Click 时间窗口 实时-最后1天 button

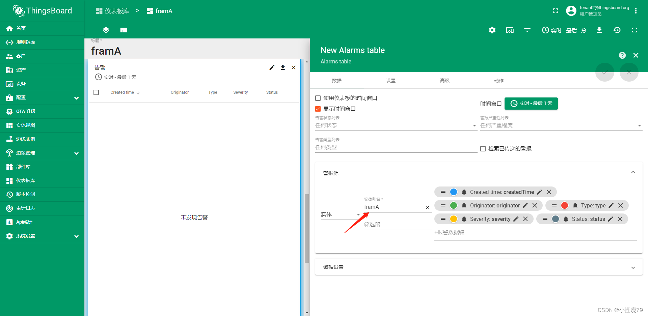(x=531, y=104)
